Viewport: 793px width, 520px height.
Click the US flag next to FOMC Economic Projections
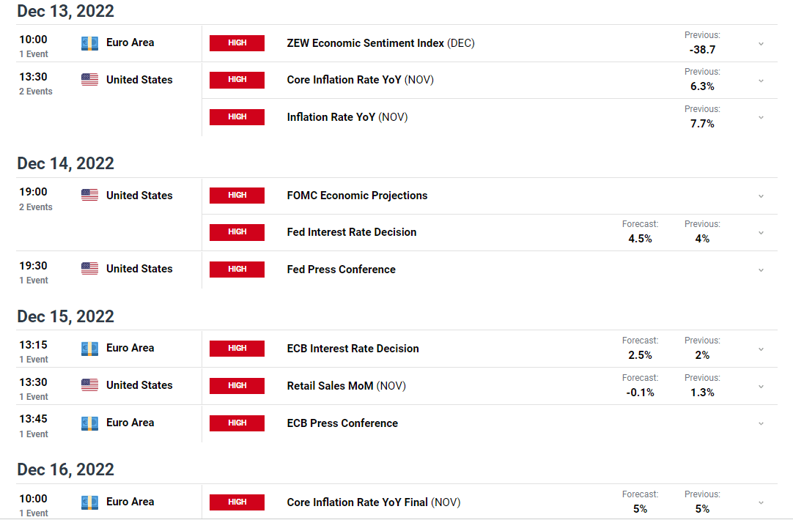click(89, 195)
